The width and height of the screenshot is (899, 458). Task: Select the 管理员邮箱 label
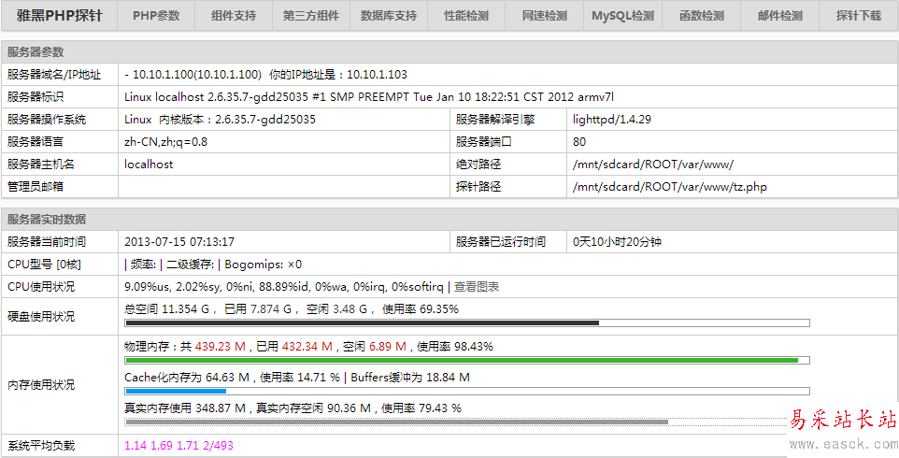[36, 187]
